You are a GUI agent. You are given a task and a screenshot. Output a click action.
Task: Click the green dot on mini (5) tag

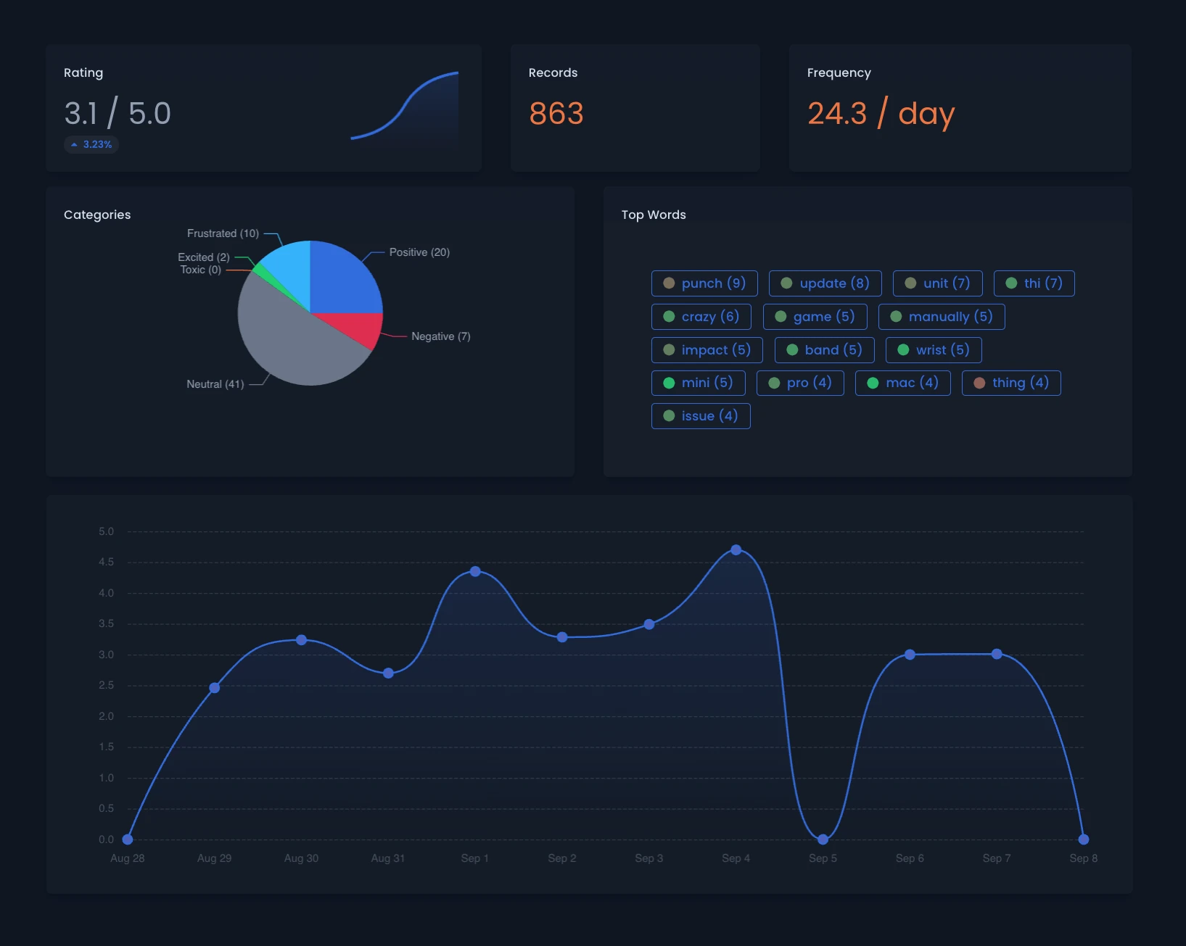[669, 383]
